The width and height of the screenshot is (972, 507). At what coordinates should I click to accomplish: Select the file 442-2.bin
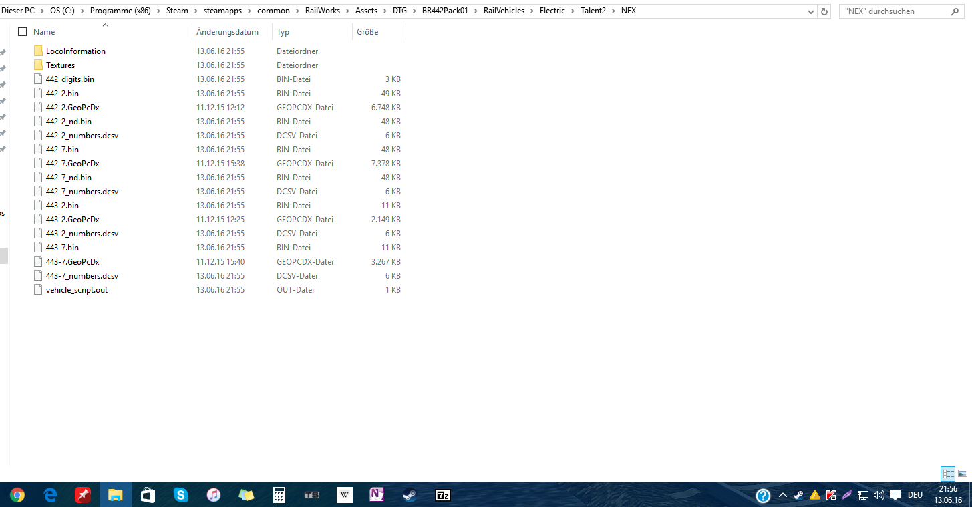tap(62, 94)
